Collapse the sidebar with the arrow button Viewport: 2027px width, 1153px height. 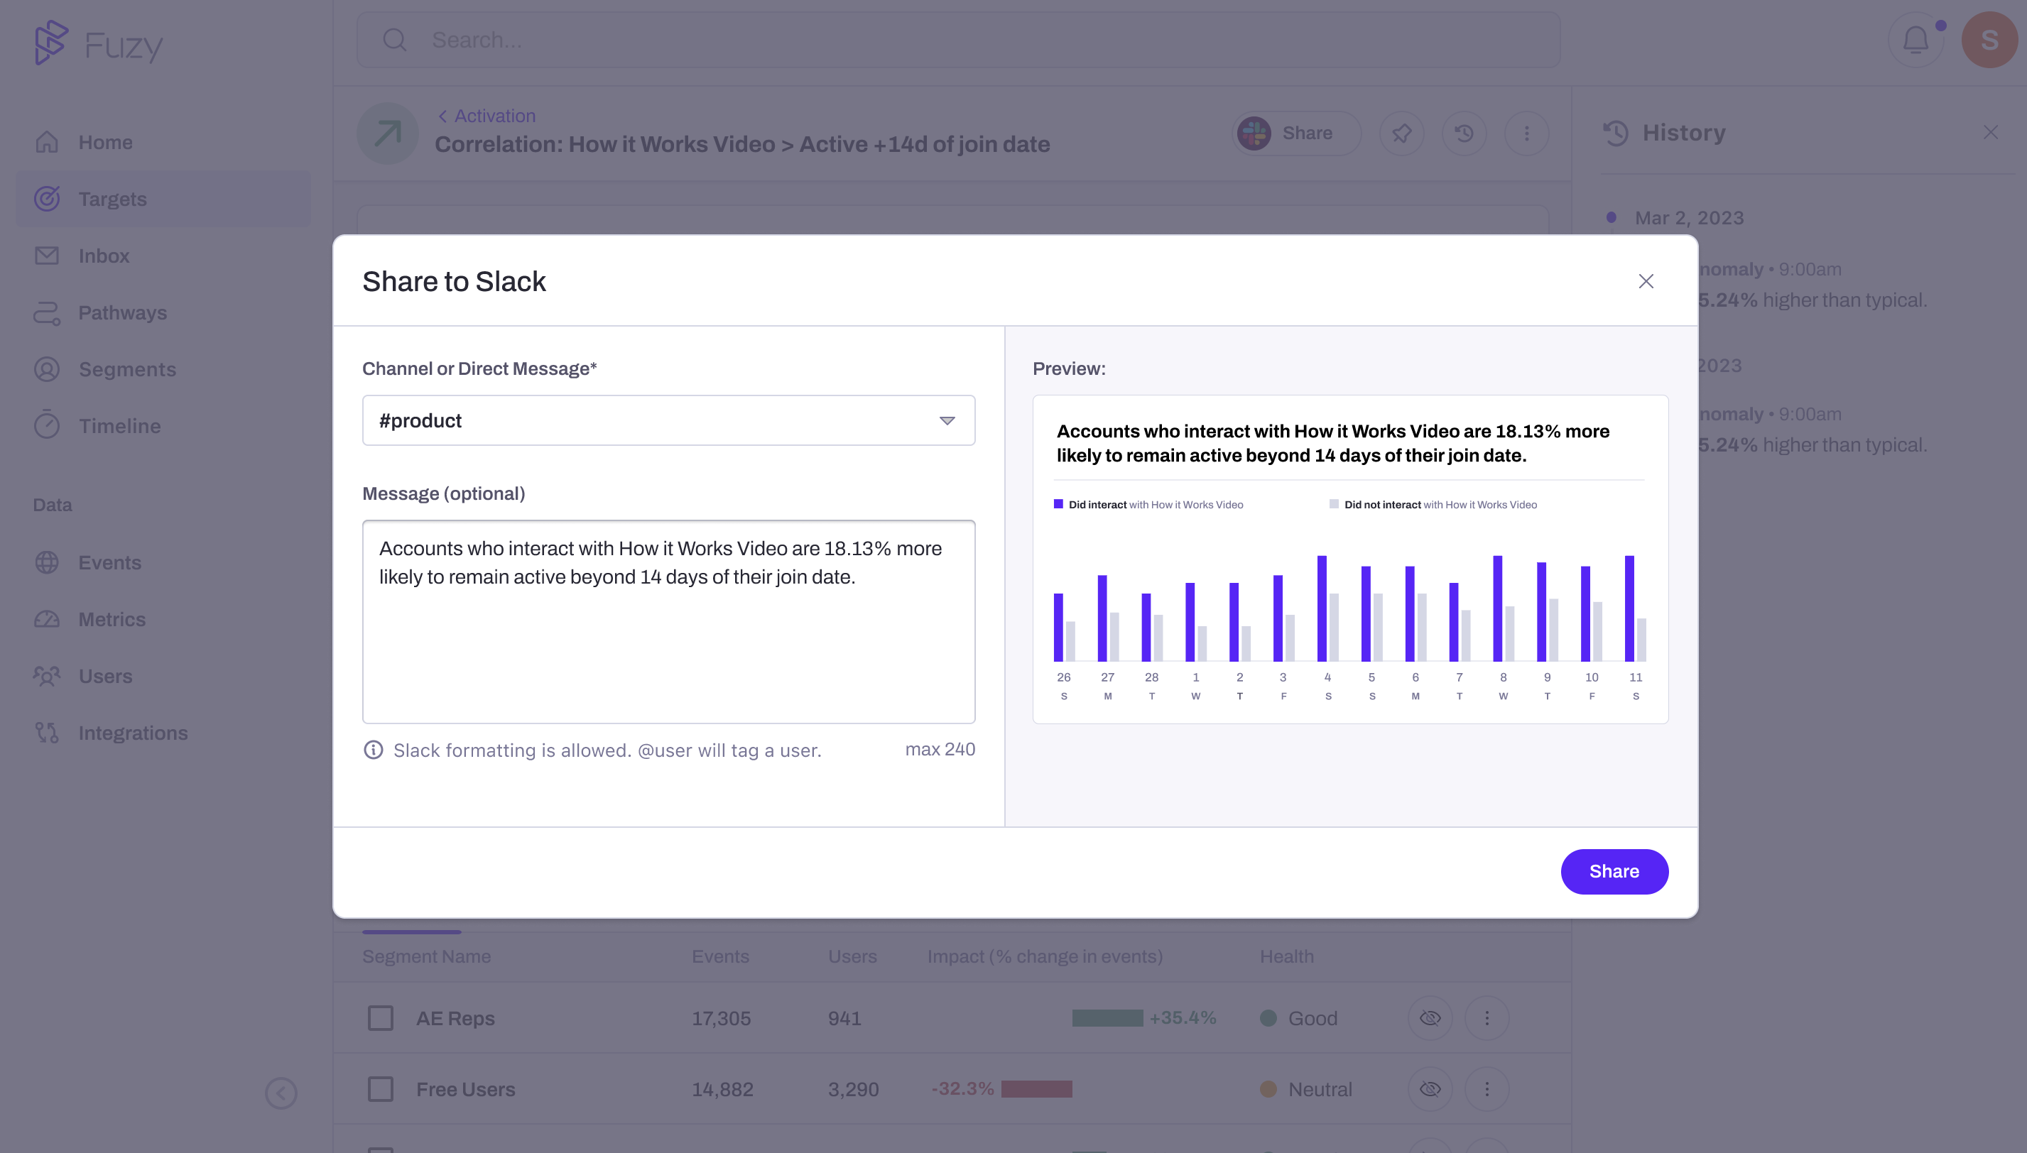click(281, 1093)
